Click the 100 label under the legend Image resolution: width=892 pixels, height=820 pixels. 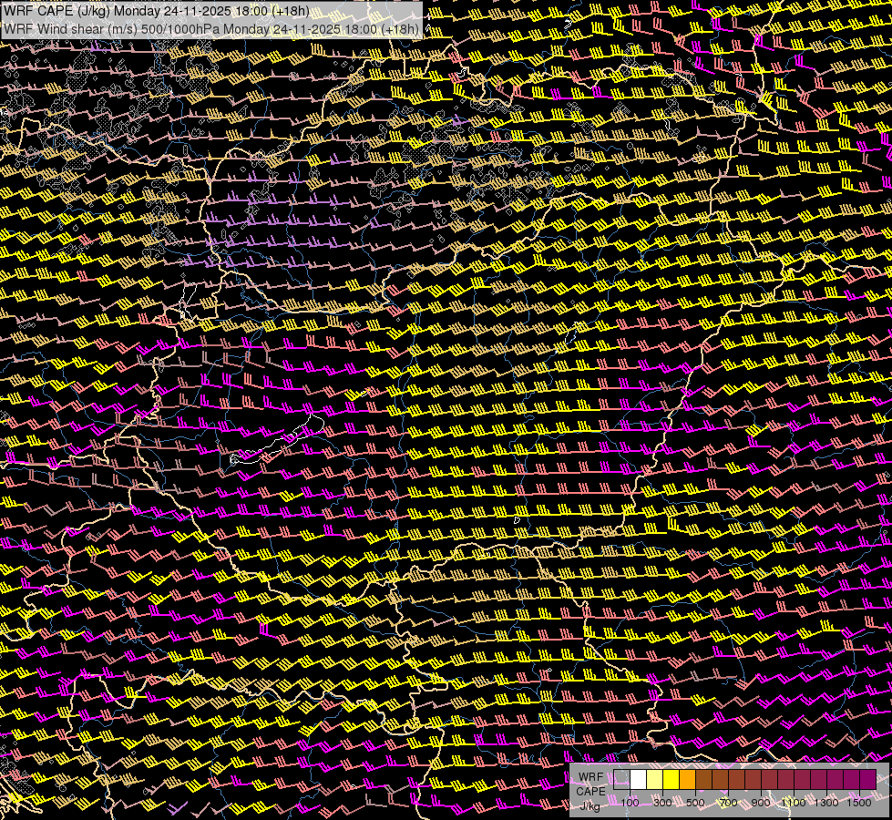pos(630,803)
